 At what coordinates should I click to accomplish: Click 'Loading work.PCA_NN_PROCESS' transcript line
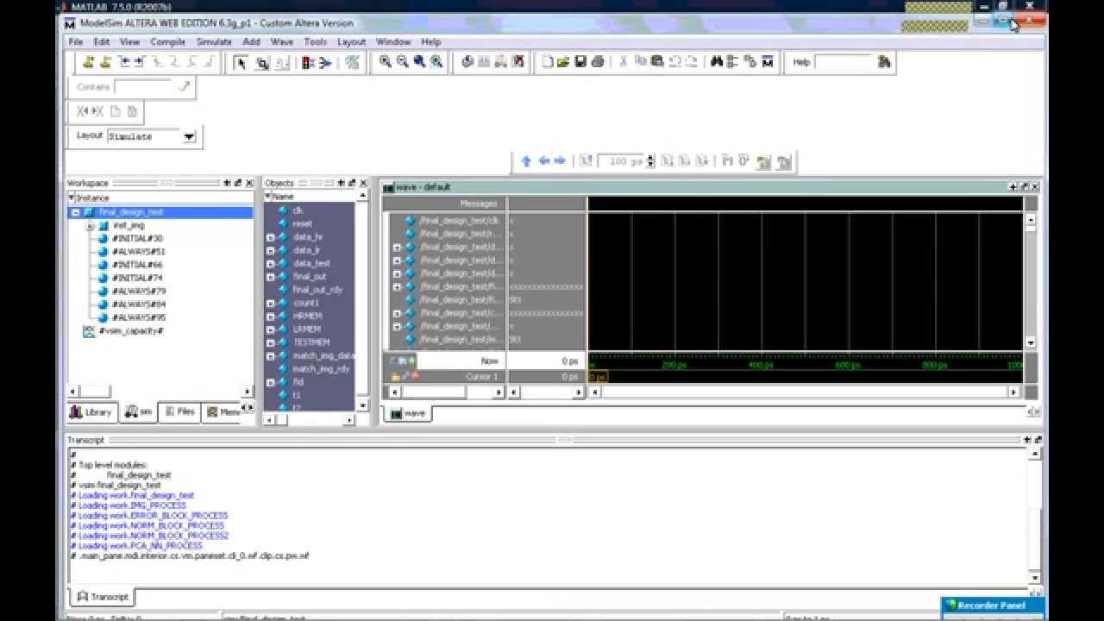click(x=140, y=546)
